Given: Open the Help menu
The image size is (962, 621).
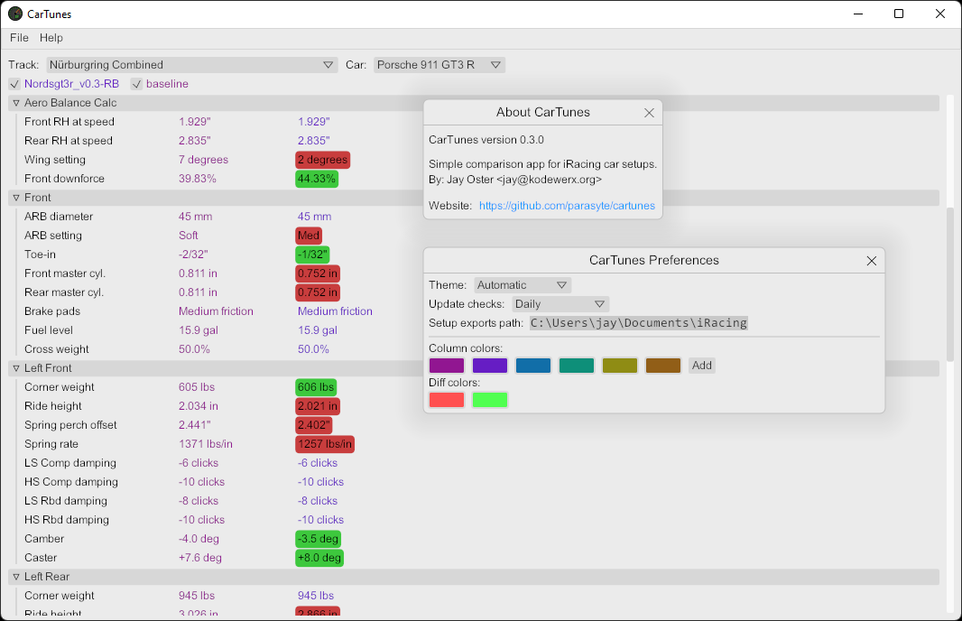Looking at the screenshot, I should (51, 38).
